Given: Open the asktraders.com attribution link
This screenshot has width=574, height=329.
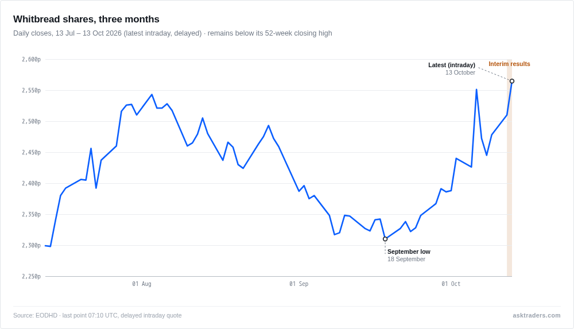Looking at the screenshot, I should [x=536, y=315].
